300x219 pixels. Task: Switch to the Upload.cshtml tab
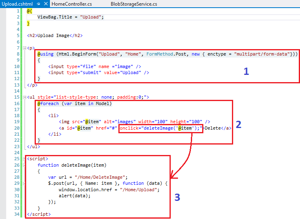(17, 4)
